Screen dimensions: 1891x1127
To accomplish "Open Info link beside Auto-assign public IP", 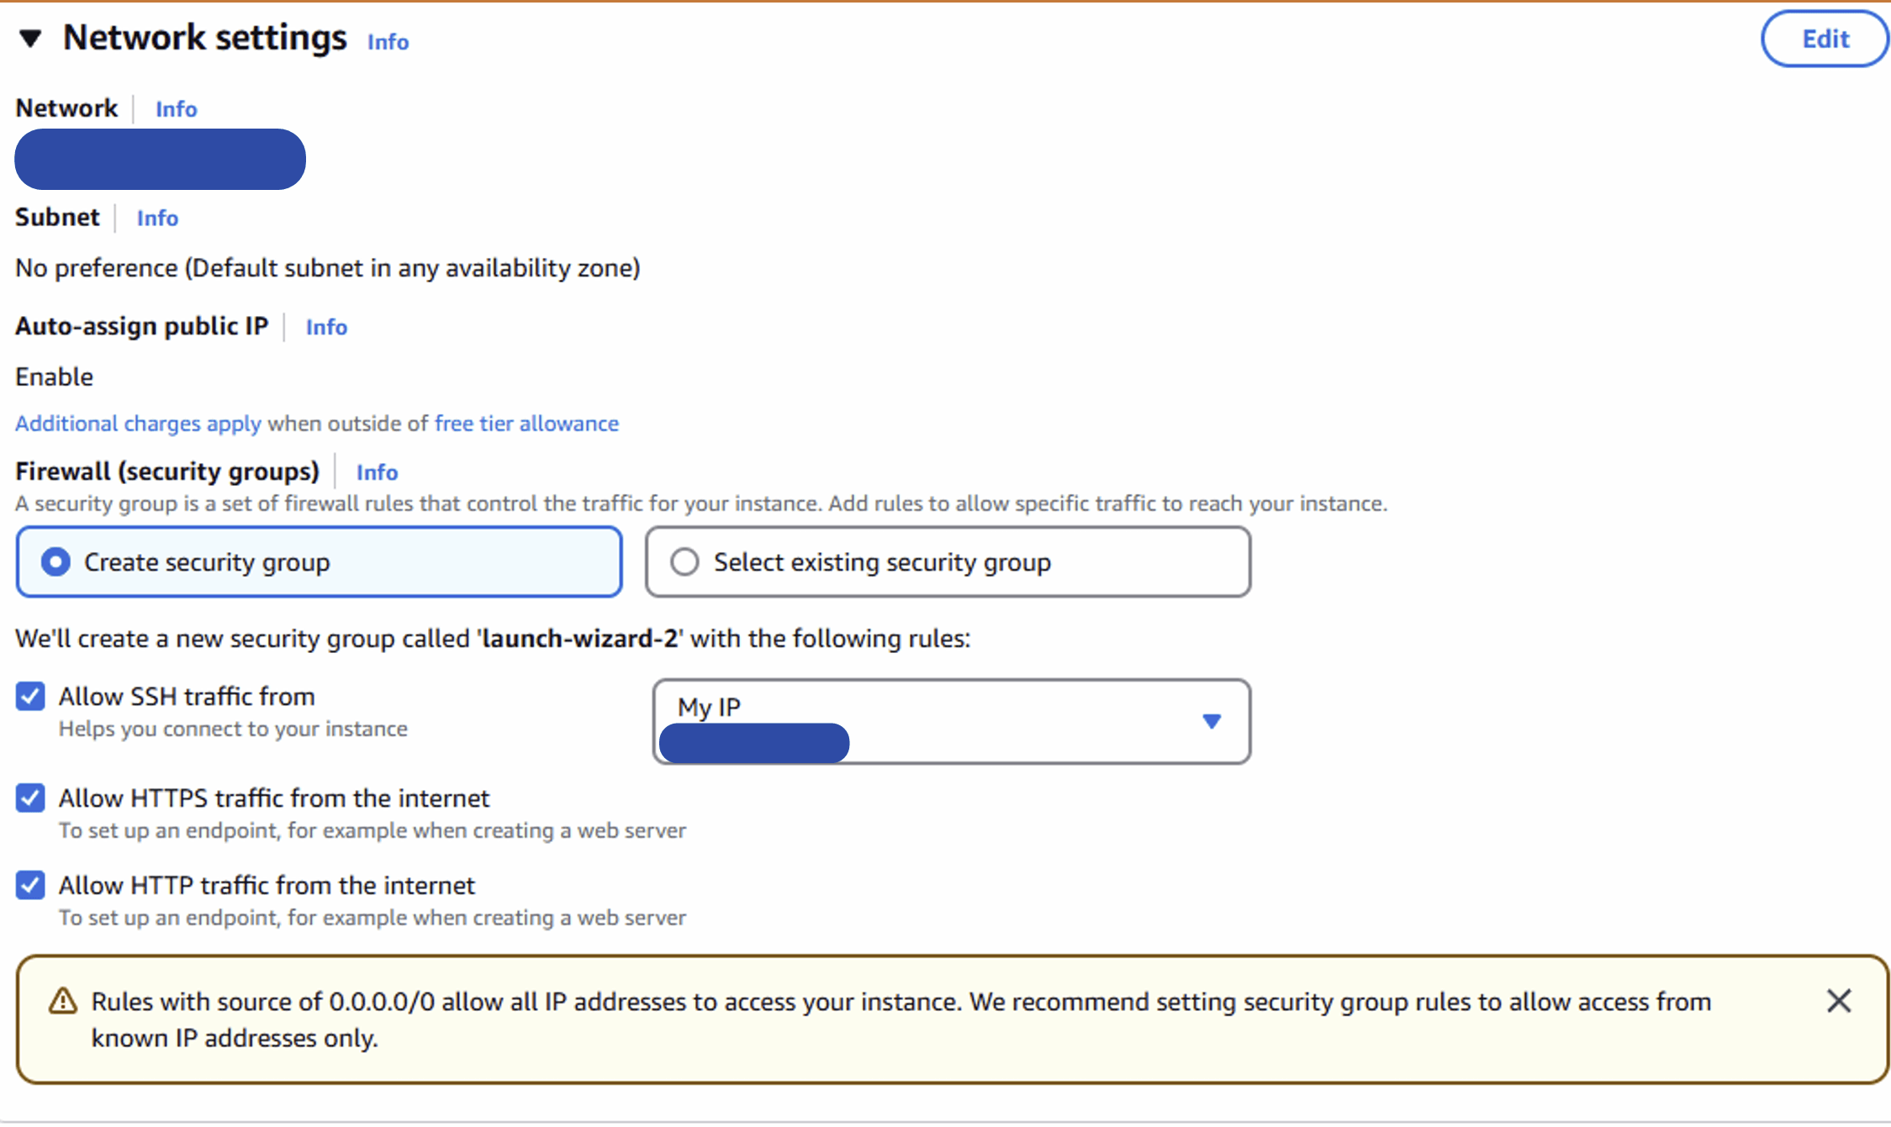I will tap(326, 327).
